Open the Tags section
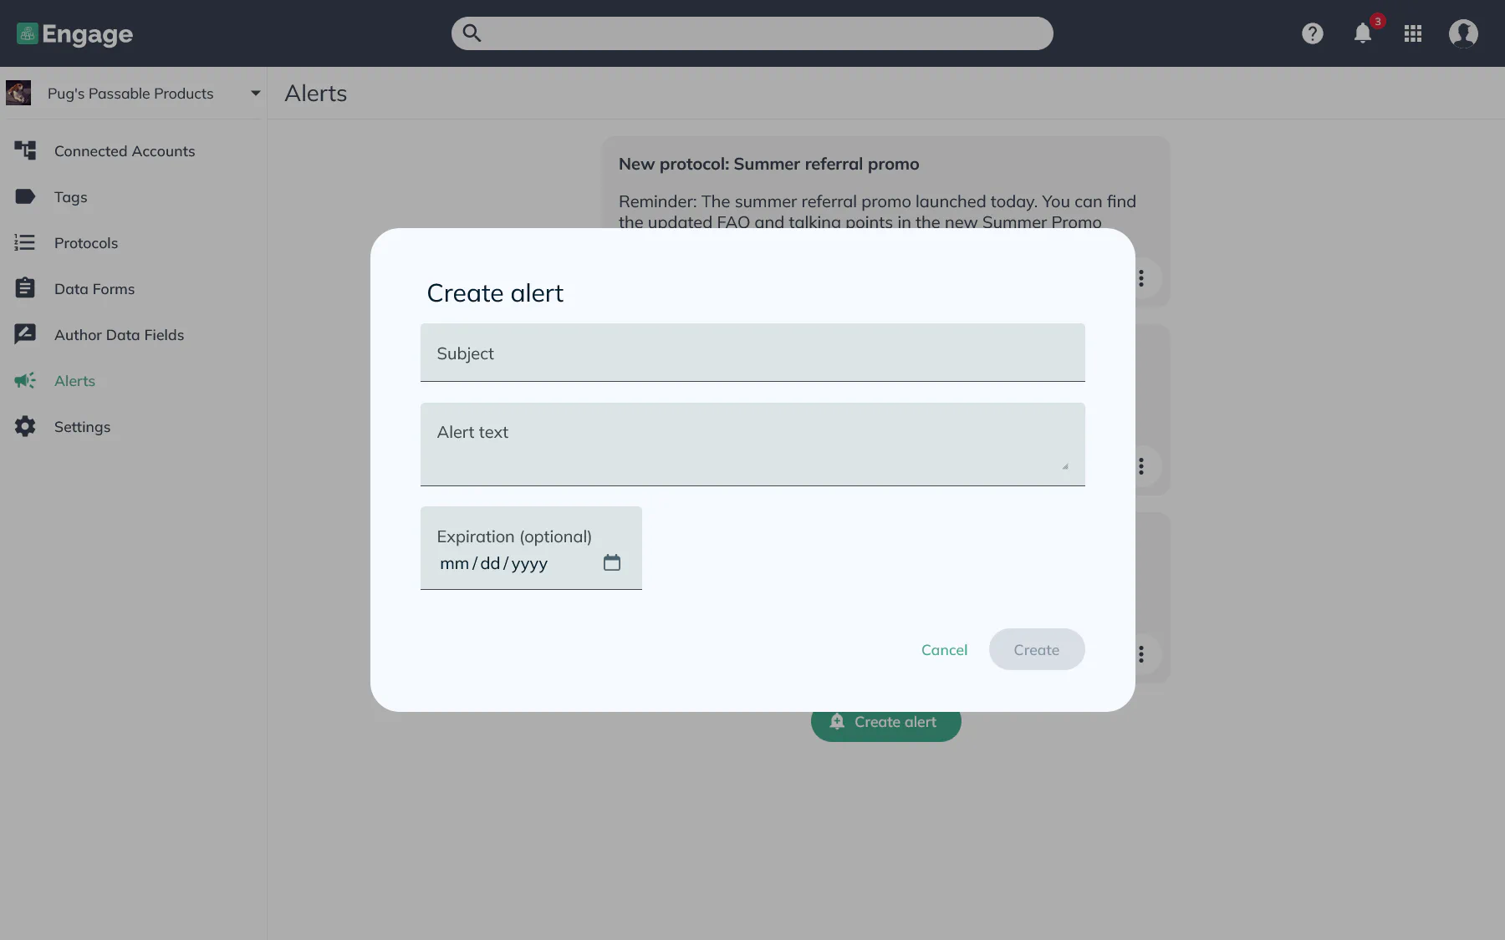 pos(70,197)
